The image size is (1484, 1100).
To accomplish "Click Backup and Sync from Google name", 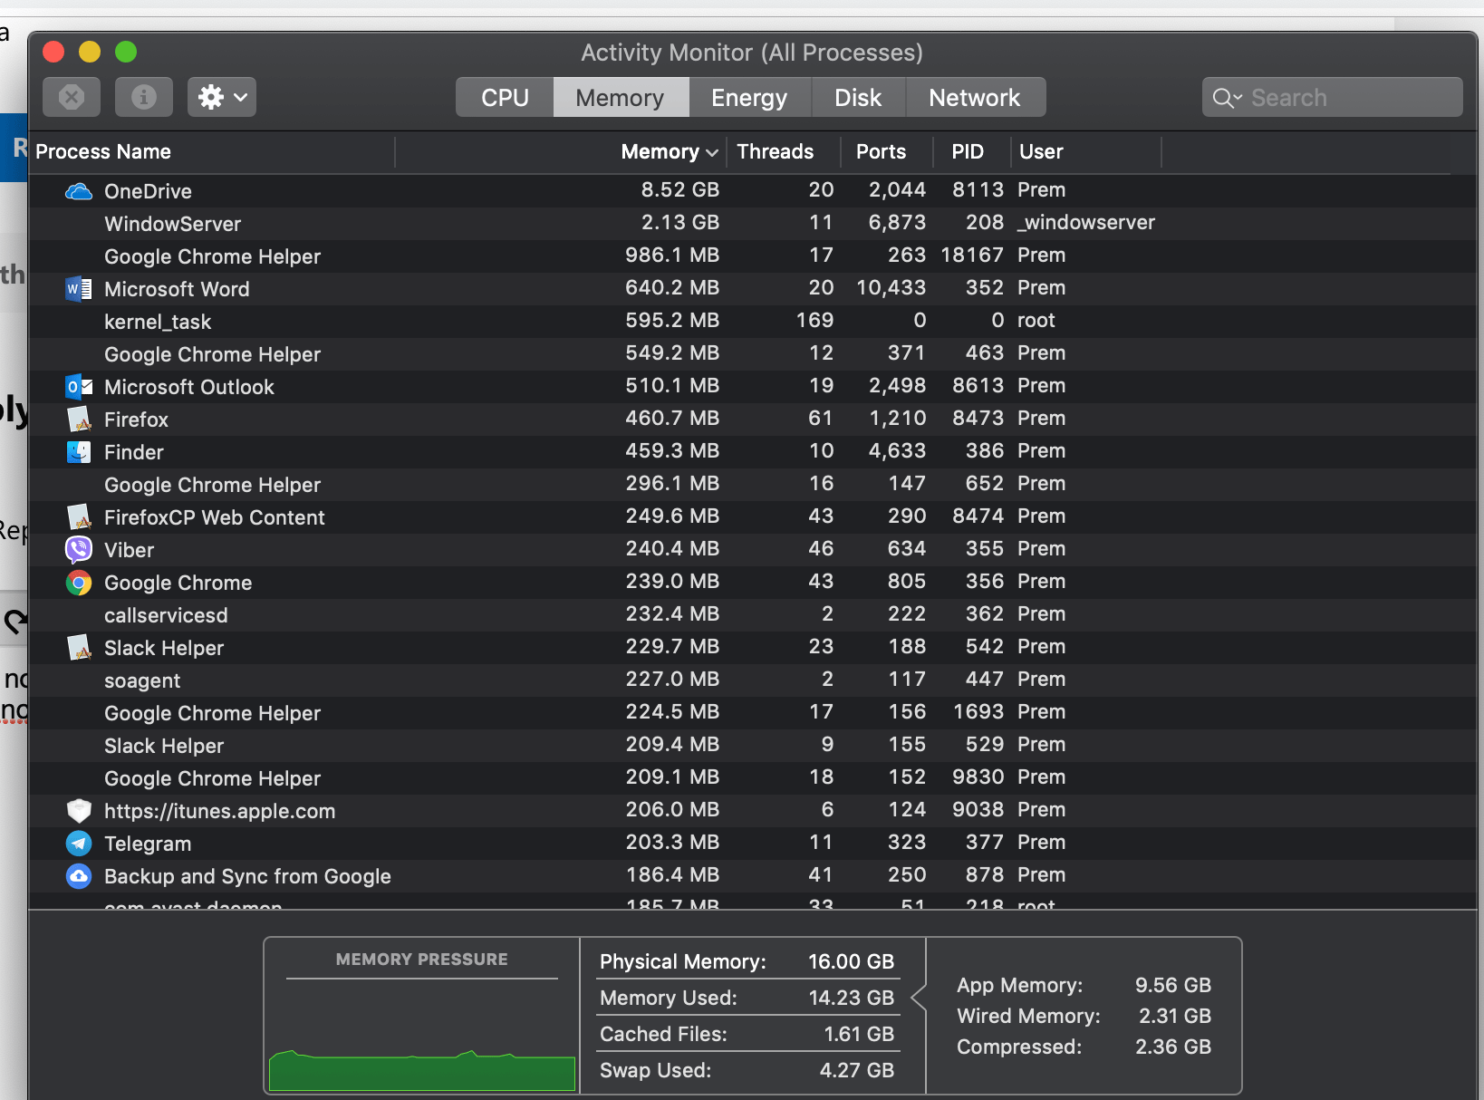I will (x=247, y=876).
